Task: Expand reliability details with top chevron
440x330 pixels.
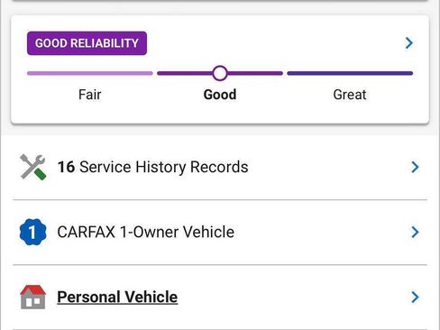Action: pyautogui.click(x=409, y=43)
